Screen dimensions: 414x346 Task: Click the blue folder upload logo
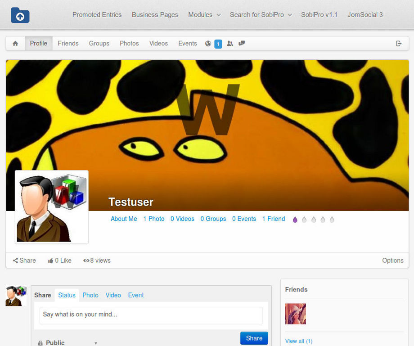20,15
